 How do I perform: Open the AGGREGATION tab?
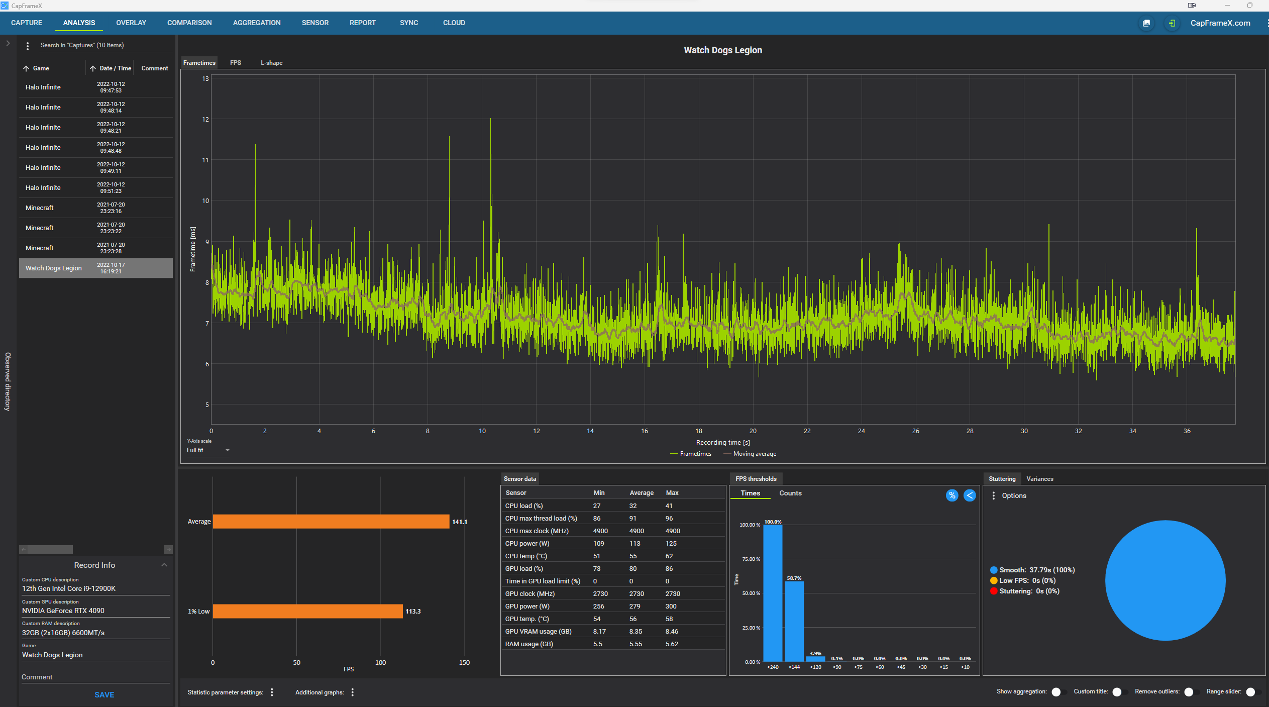(257, 23)
